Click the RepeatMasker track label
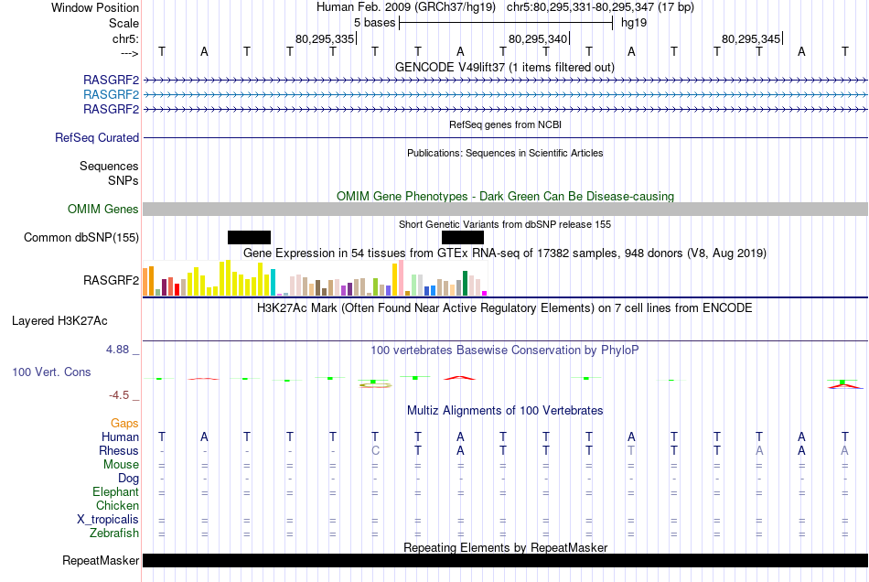The height and width of the screenshot is (582, 869). 101,560
